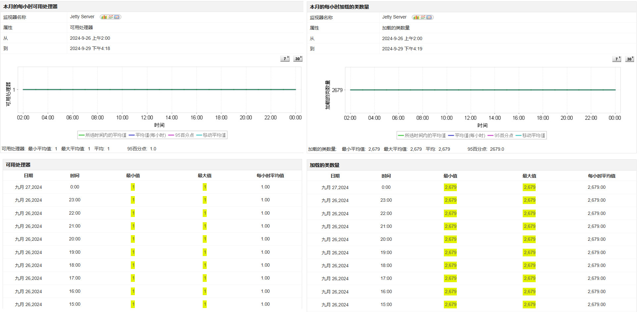This screenshot has width=639, height=312.
Task: Click highlighted 2,679 minimum at 23:00 row
Action: 451,200
